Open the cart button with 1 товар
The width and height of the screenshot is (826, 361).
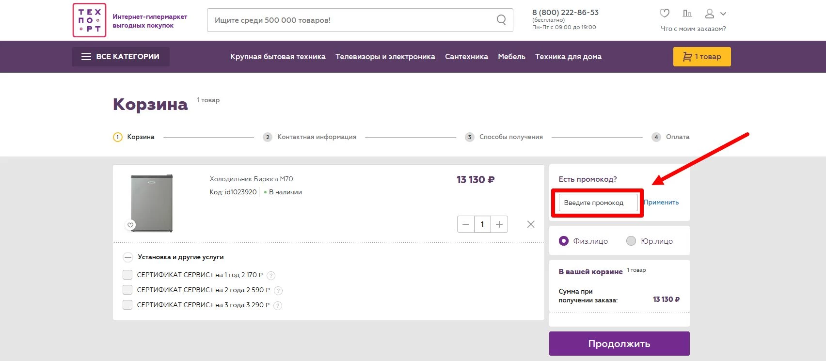[x=702, y=57]
